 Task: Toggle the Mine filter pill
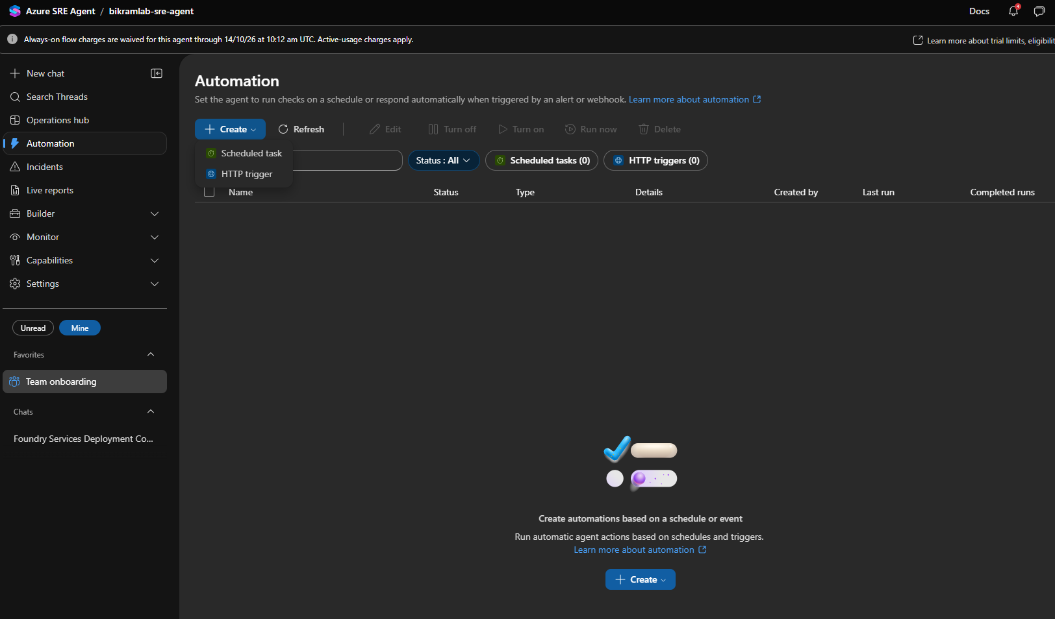point(80,328)
